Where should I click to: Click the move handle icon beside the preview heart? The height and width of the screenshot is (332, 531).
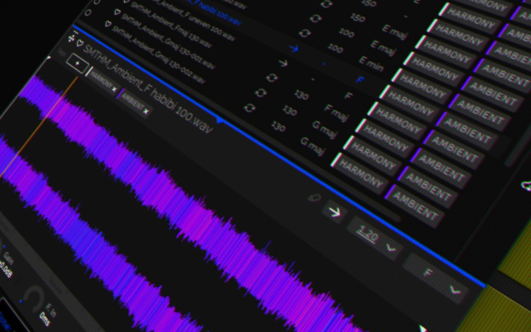point(71,39)
